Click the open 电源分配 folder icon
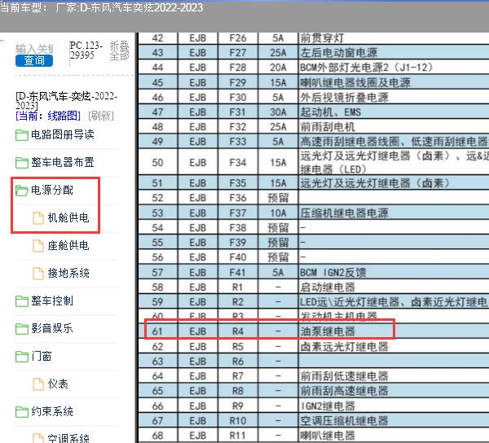The width and height of the screenshot is (489, 443). tap(22, 191)
